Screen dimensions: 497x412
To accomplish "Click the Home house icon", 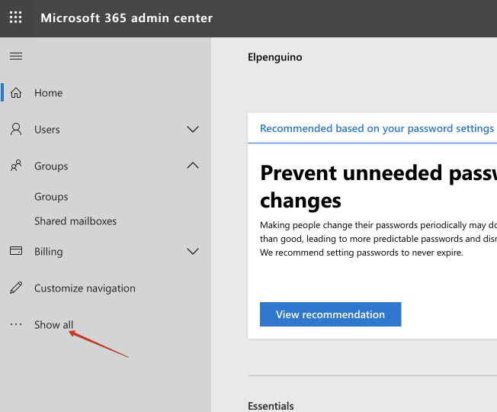I will click(16, 93).
